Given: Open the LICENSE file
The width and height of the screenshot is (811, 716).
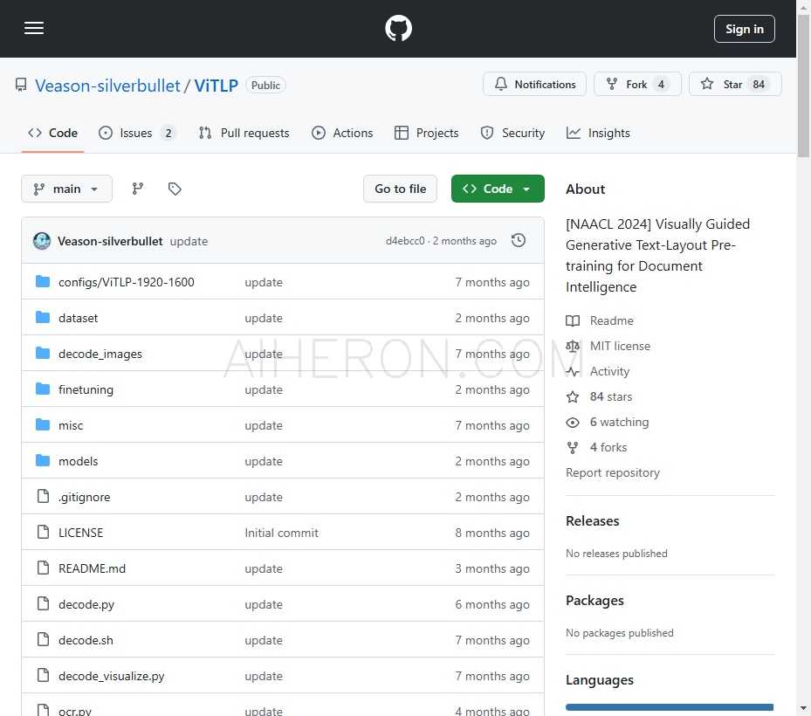Looking at the screenshot, I should tap(80, 533).
